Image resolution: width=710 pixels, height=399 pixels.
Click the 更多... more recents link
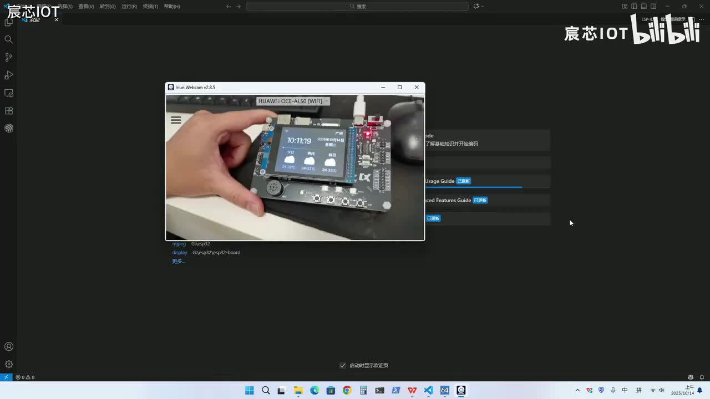(178, 261)
